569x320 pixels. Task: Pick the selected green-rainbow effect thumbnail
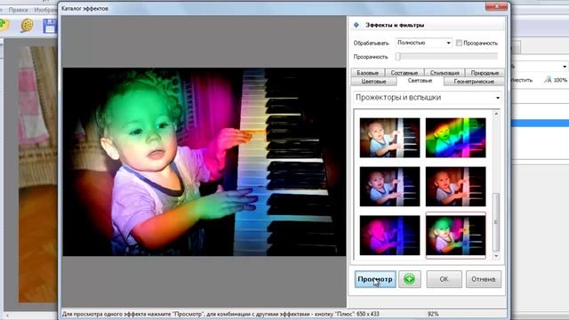click(456, 236)
